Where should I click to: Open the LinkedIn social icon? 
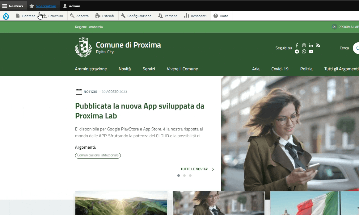point(311,45)
